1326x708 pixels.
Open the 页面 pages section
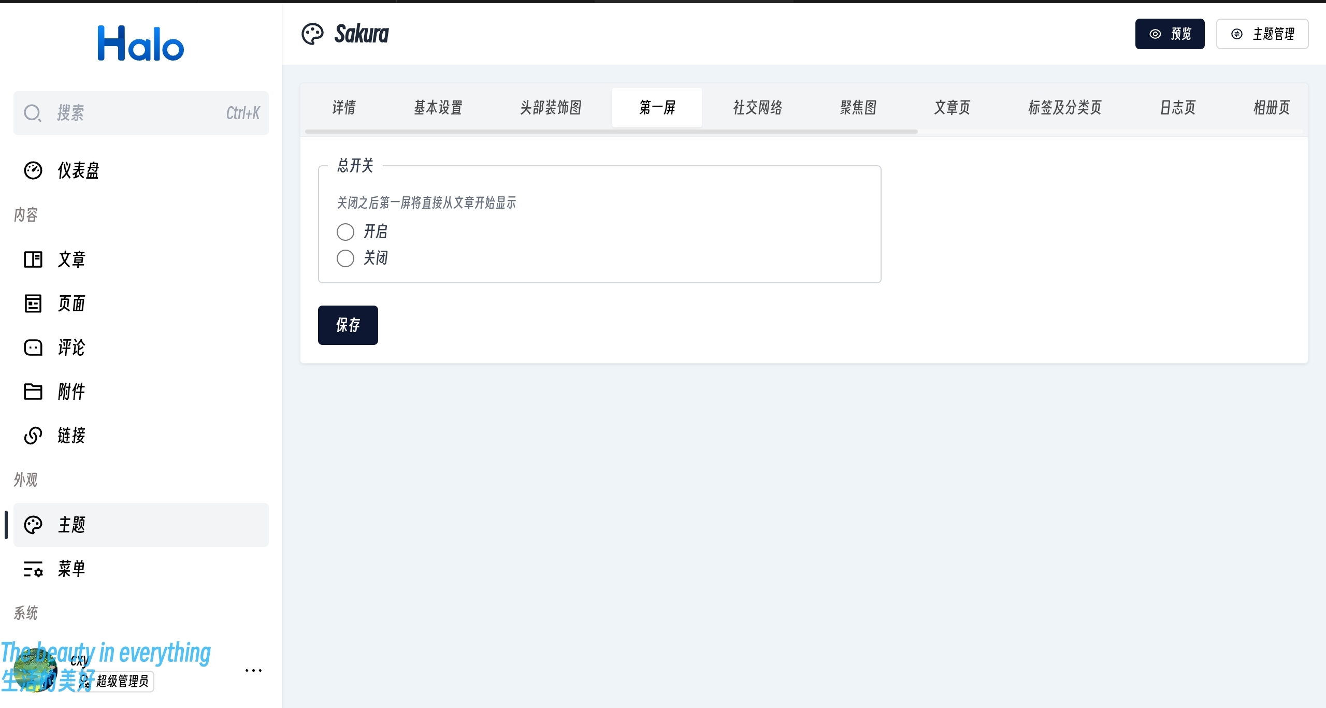[x=33, y=303]
